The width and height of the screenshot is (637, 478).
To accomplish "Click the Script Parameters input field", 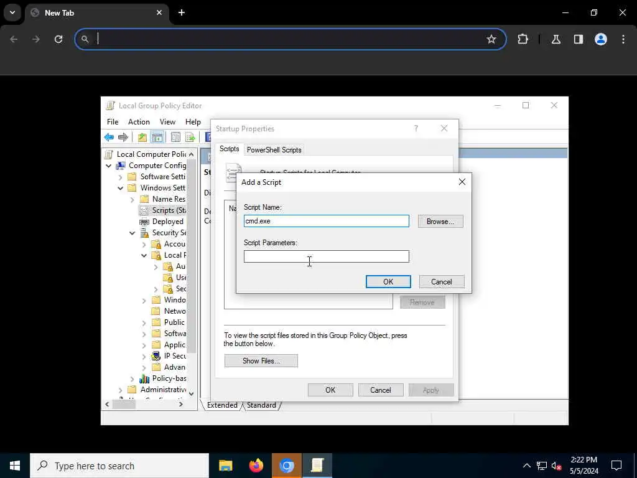I will pos(326,256).
